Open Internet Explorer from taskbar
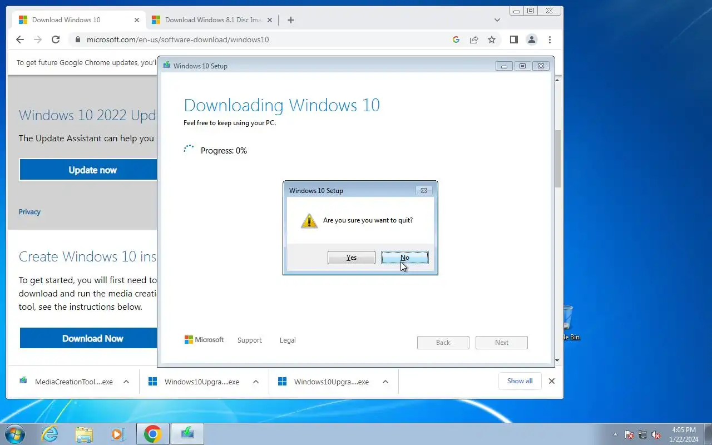 pyautogui.click(x=50, y=434)
